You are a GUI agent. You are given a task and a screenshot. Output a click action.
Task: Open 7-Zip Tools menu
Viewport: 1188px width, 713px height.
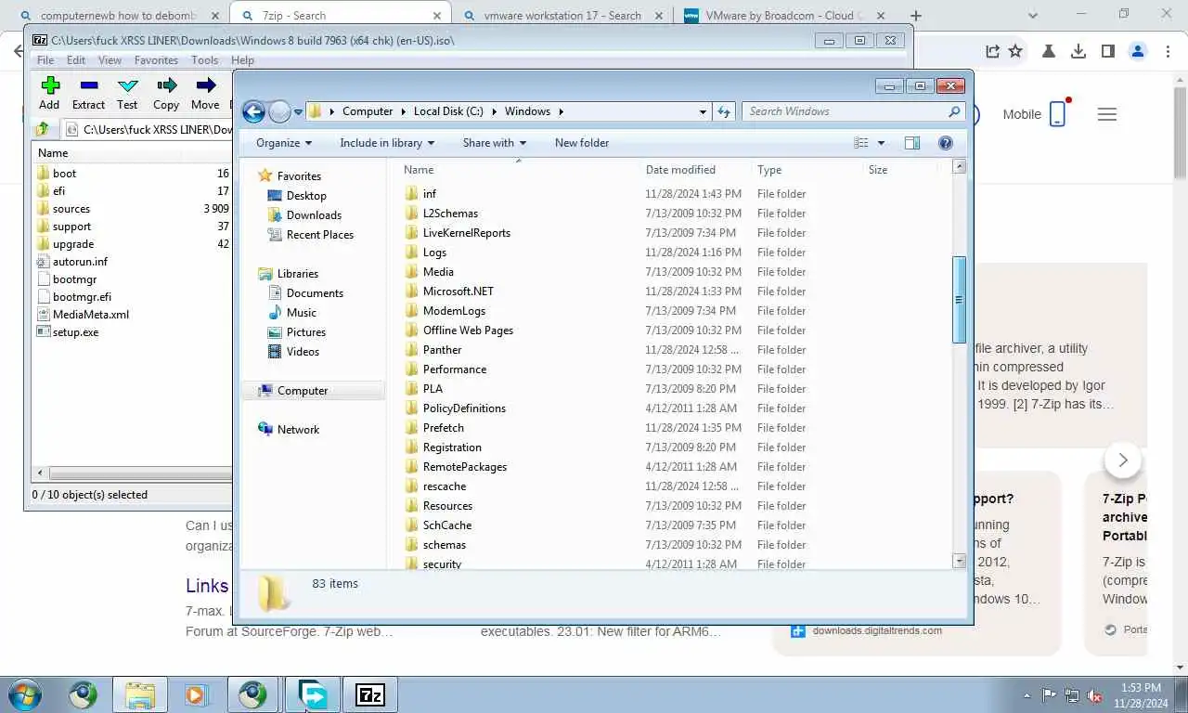point(204,59)
